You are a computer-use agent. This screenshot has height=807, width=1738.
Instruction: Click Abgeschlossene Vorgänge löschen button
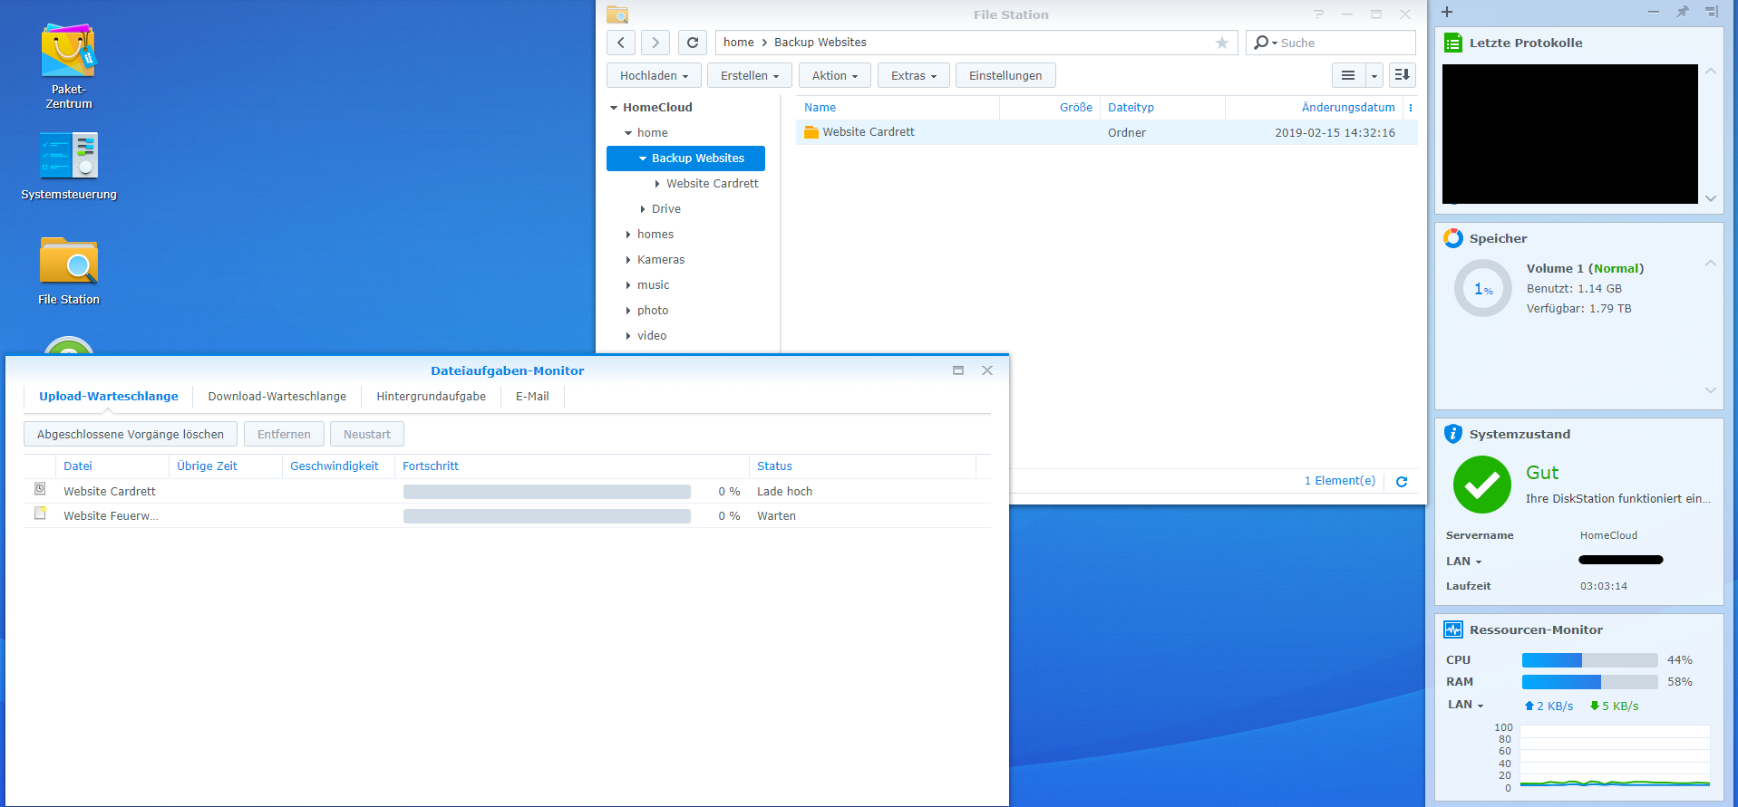[x=131, y=434]
